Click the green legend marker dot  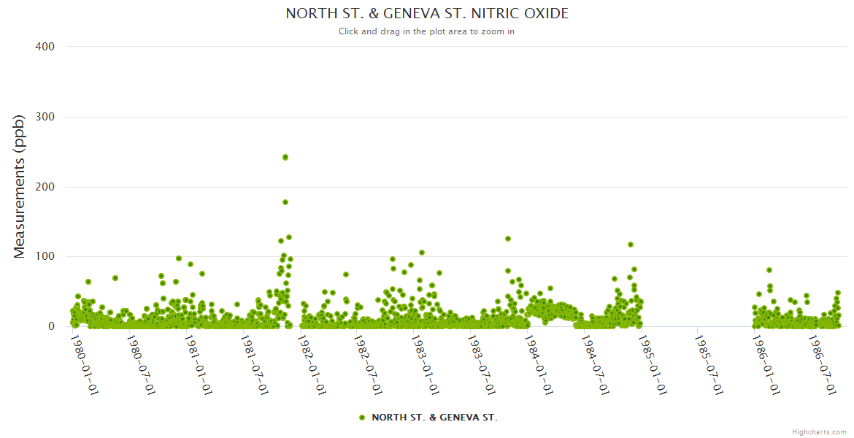pyautogui.click(x=362, y=418)
